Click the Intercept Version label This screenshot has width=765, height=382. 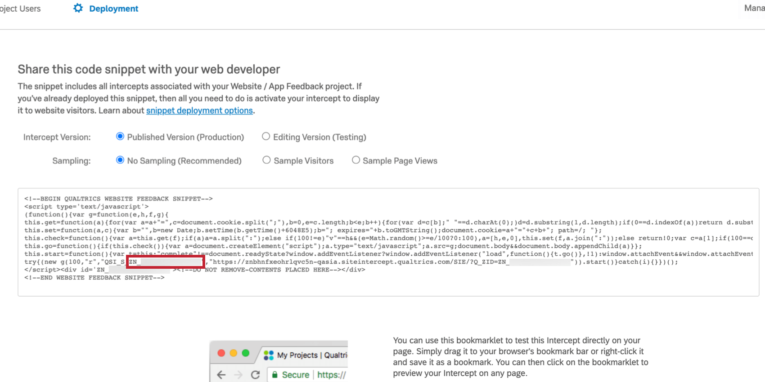(x=57, y=137)
